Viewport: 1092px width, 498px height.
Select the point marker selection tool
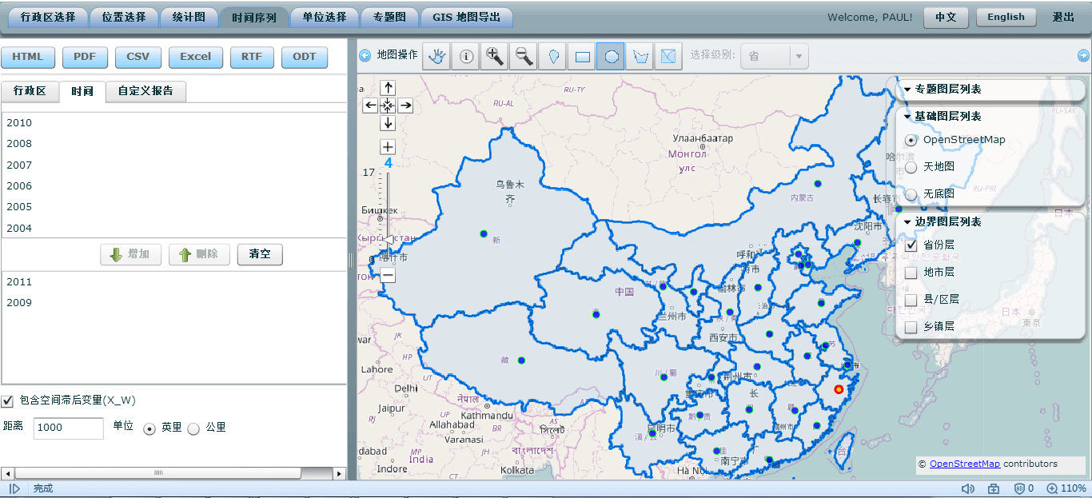click(553, 56)
